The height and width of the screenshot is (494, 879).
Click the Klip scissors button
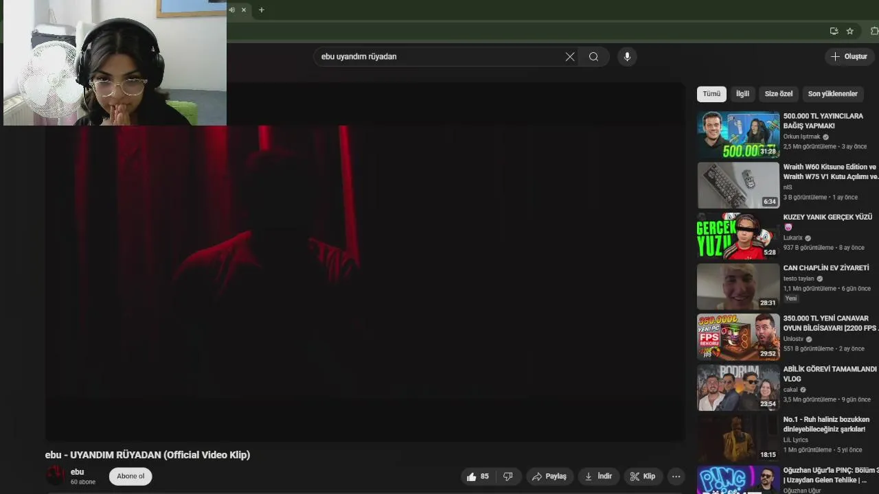642,476
